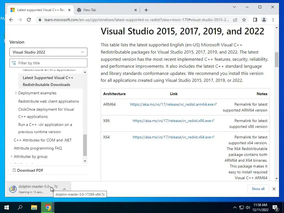Viewport: 284px width, 213px height.
Task: Close the Latest supported Visual C++ tab
Action: pos(69,10)
